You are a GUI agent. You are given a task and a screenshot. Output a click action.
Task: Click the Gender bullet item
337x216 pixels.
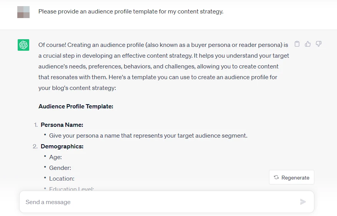60,168
